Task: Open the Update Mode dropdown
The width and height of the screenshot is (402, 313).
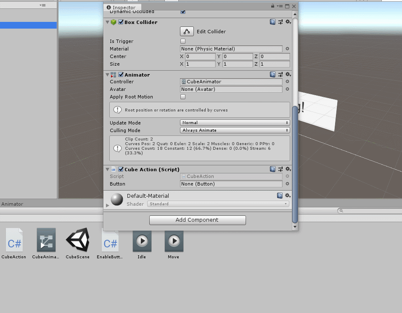Action: click(x=234, y=122)
